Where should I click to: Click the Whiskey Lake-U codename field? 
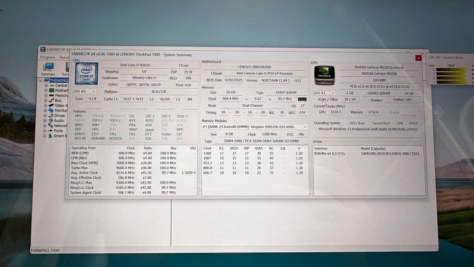144,78
